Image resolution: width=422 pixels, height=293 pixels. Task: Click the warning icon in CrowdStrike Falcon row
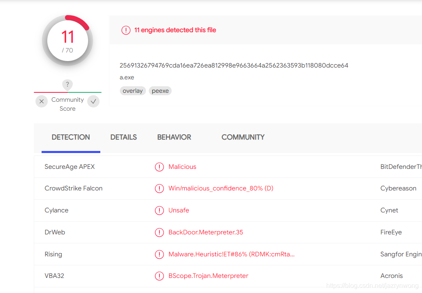coord(159,188)
